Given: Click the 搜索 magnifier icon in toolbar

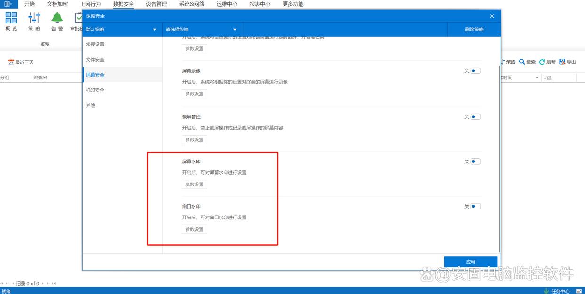Looking at the screenshot, I should pos(522,62).
